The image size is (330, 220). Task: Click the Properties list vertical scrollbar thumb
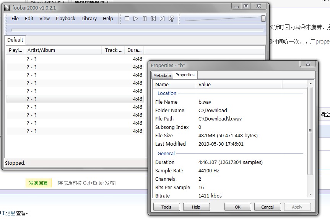point(310,130)
